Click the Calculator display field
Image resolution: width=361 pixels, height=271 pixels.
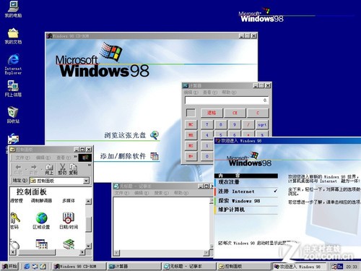(x=227, y=100)
